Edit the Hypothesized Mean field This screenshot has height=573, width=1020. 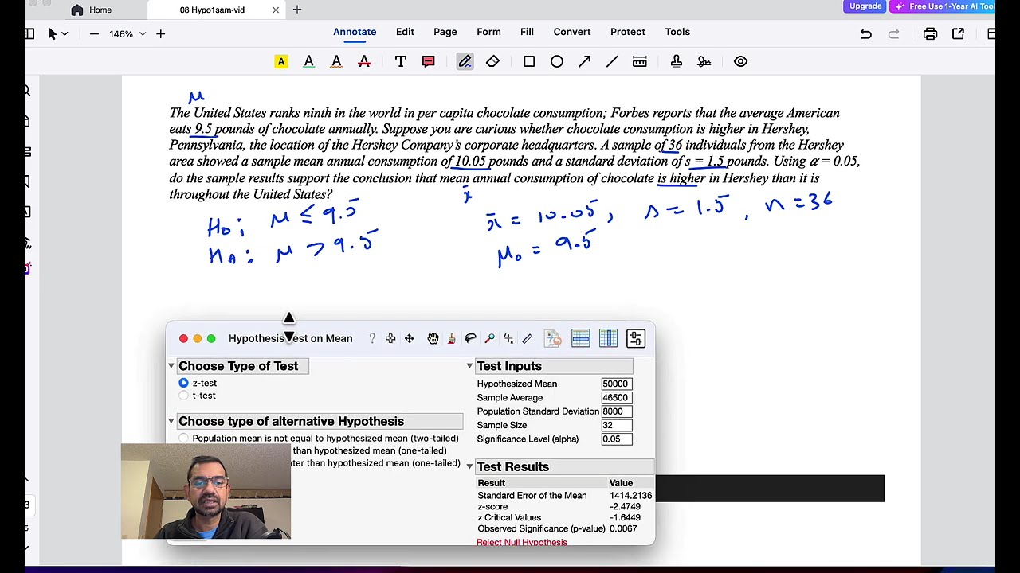pos(617,384)
